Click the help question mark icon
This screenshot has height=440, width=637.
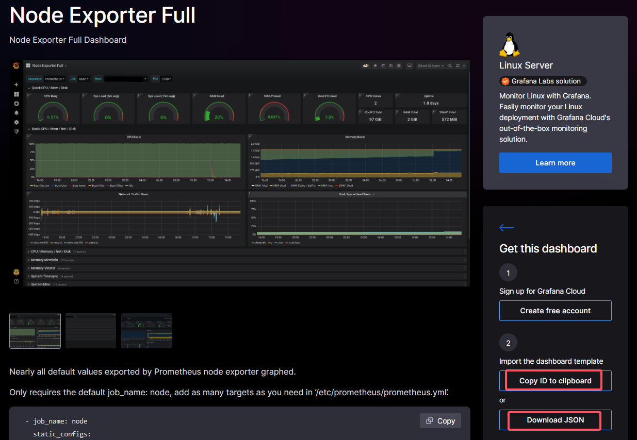[x=16, y=281]
